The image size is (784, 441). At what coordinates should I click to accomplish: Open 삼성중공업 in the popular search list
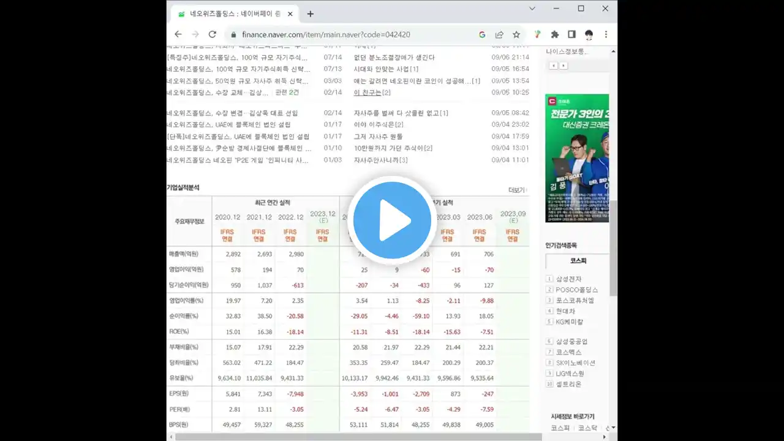572,342
